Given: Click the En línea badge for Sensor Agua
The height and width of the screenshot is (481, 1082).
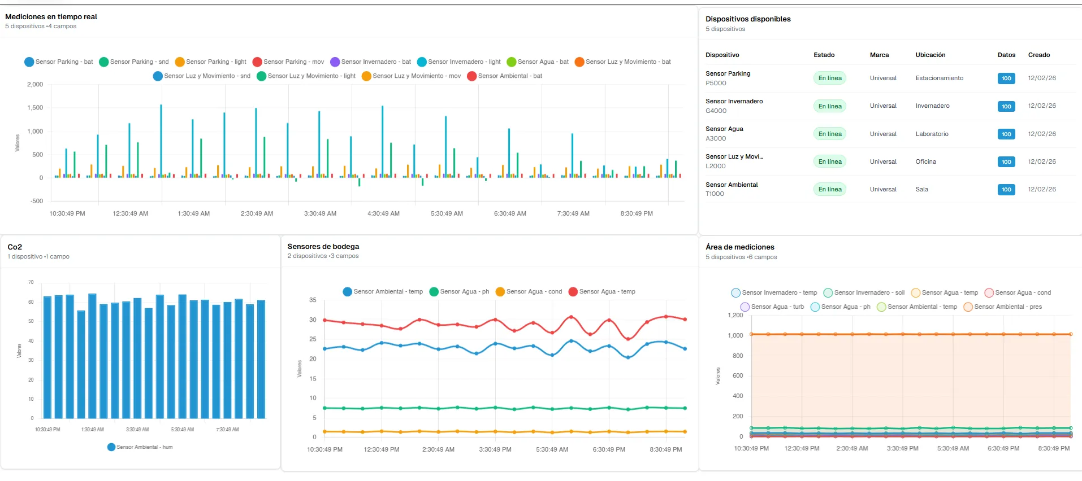Looking at the screenshot, I should (x=830, y=134).
